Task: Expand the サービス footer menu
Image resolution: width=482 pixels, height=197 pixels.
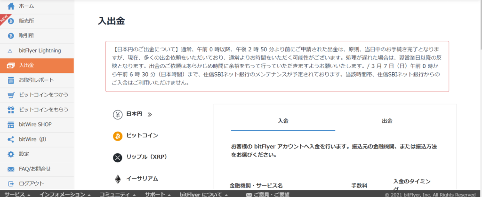Action: (x=17, y=195)
